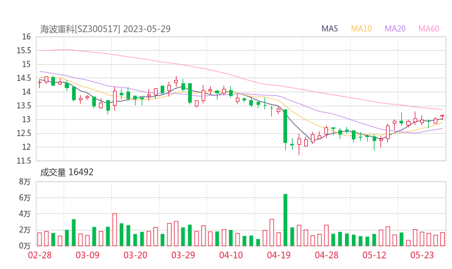Click the chart title 海波重科[SZ300517] 2023-05-29

click(105, 29)
